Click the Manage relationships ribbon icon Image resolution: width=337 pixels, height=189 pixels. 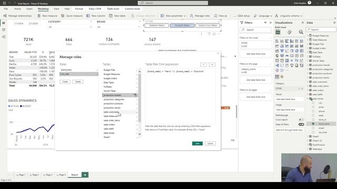click(5, 16)
